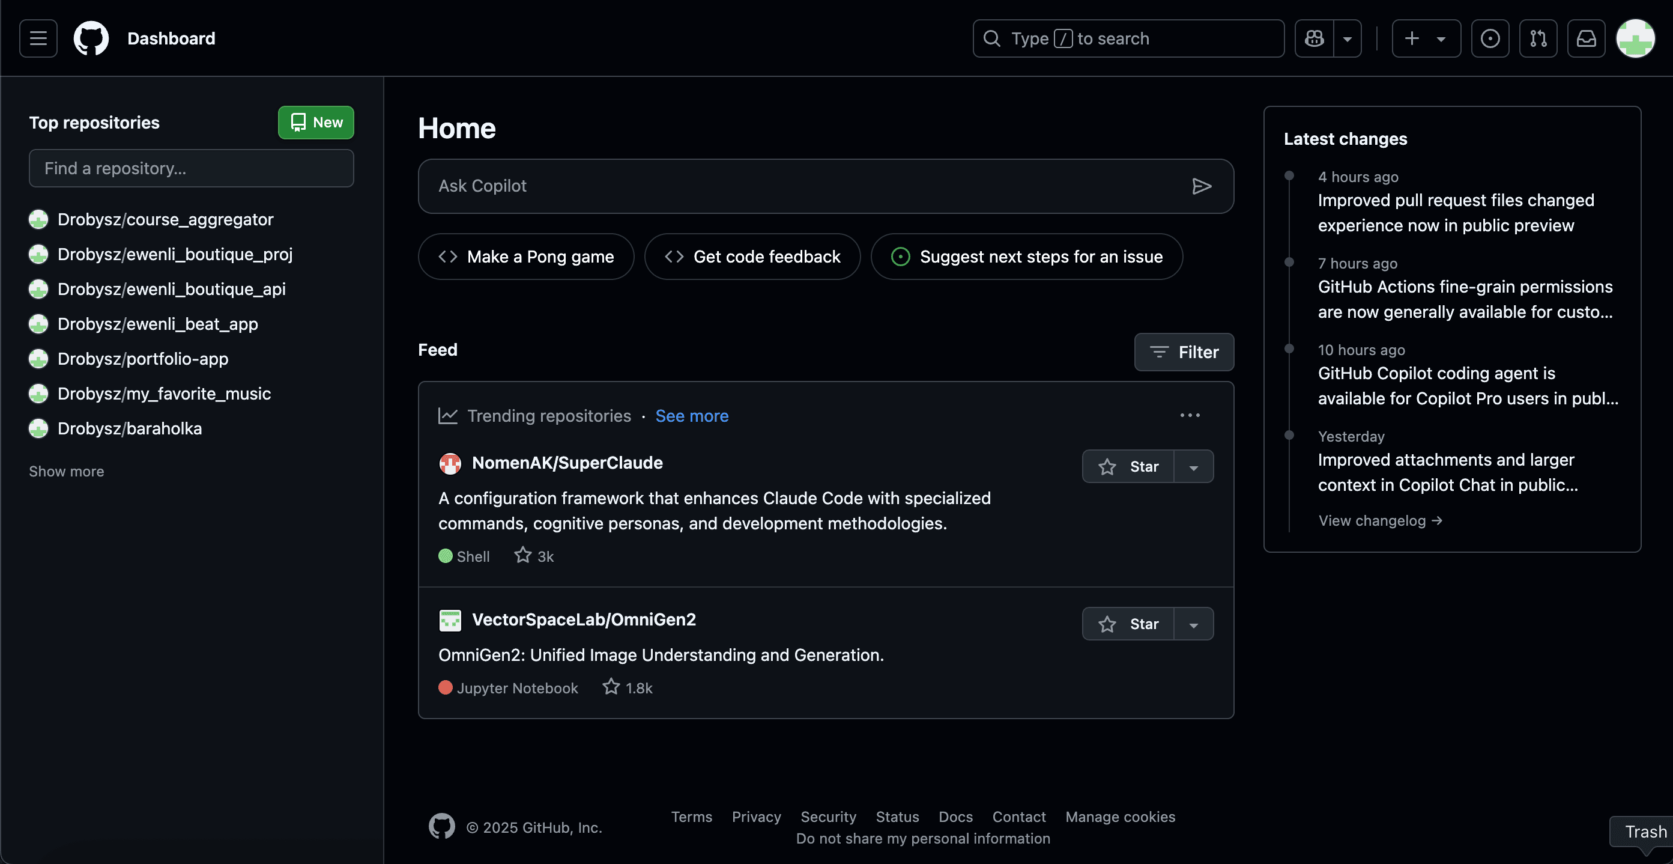Open Improved pull request files changed post
1673x864 pixels.
(x=1456, y=213)
